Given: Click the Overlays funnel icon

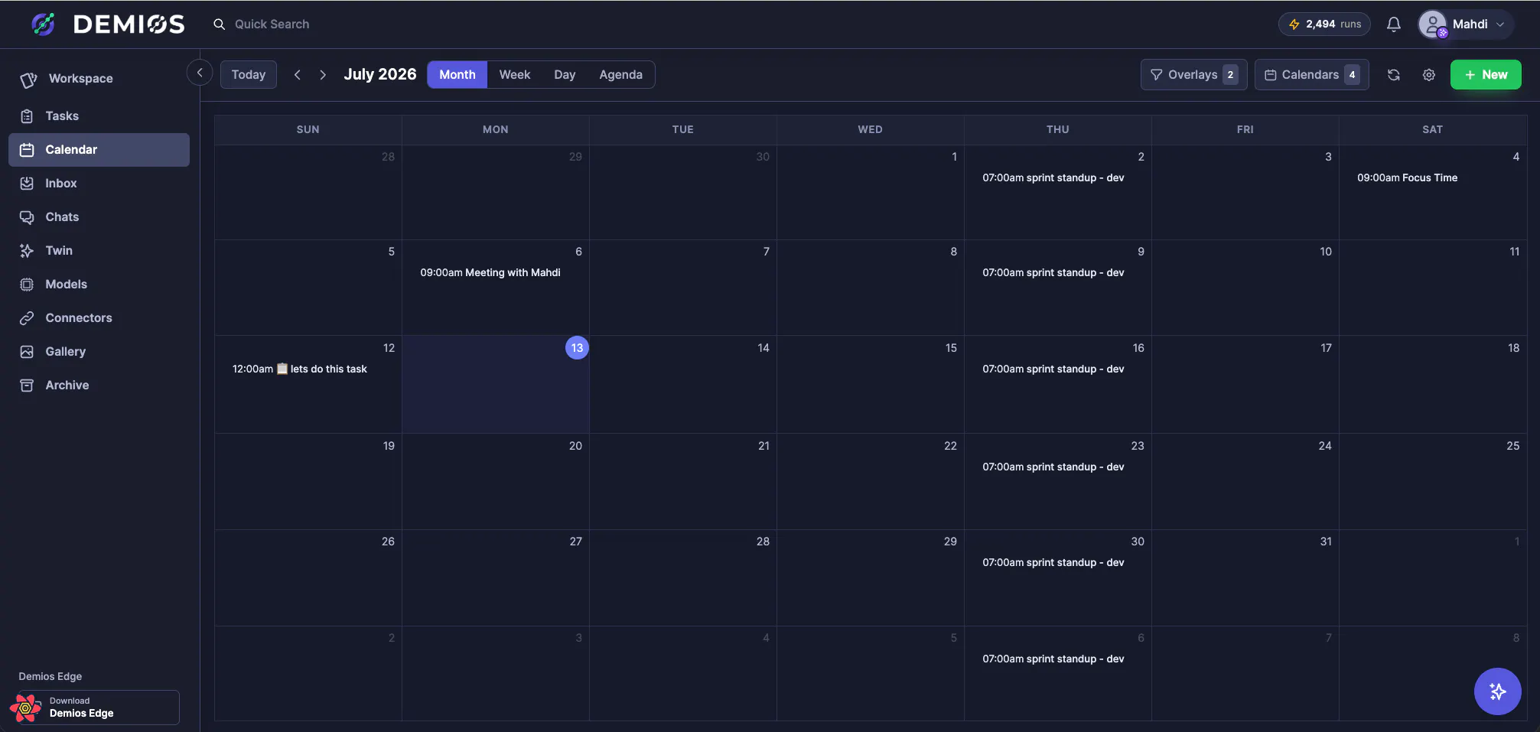Looking at the screenshot, I should click(x=1156, y=75).
